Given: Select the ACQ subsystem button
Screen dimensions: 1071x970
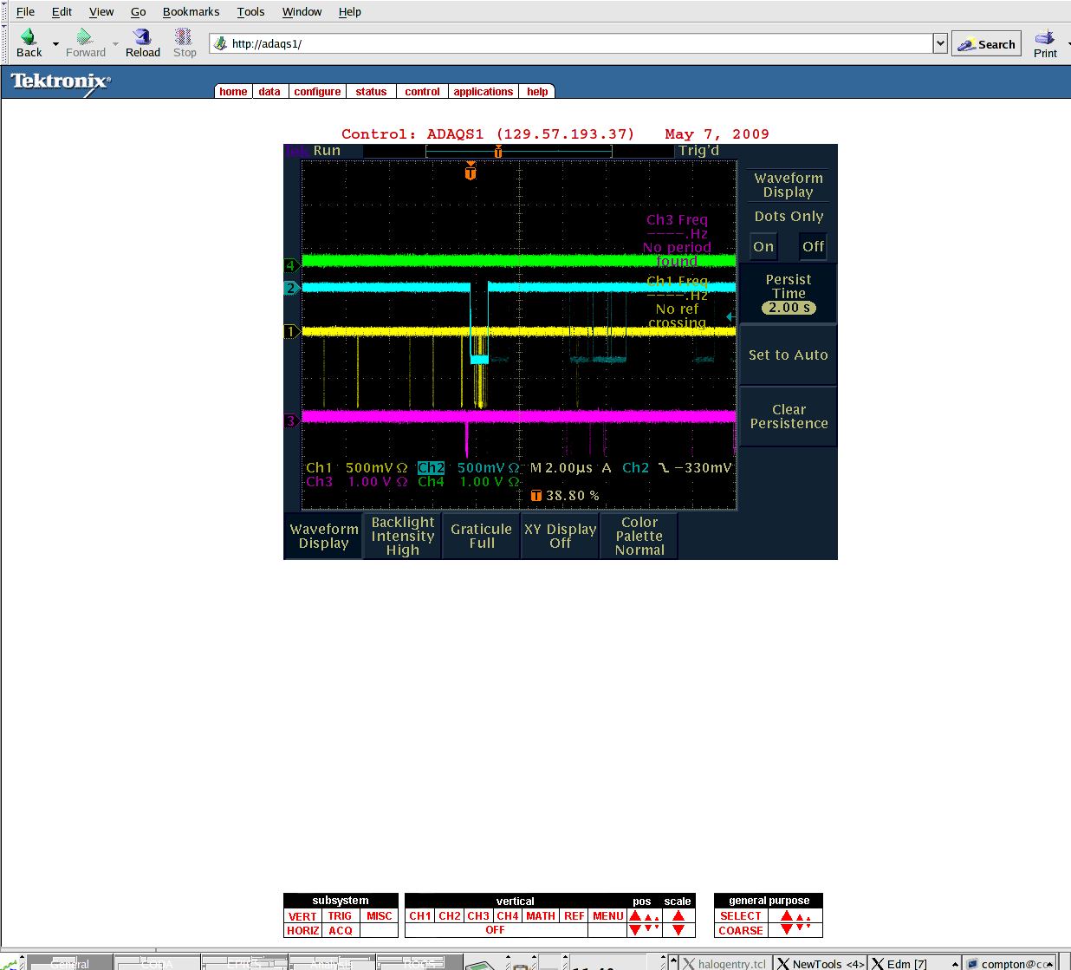Looking at the screenshot, I should coord(341,931).
